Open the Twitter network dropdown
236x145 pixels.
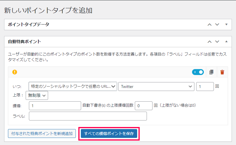[156, 86]
